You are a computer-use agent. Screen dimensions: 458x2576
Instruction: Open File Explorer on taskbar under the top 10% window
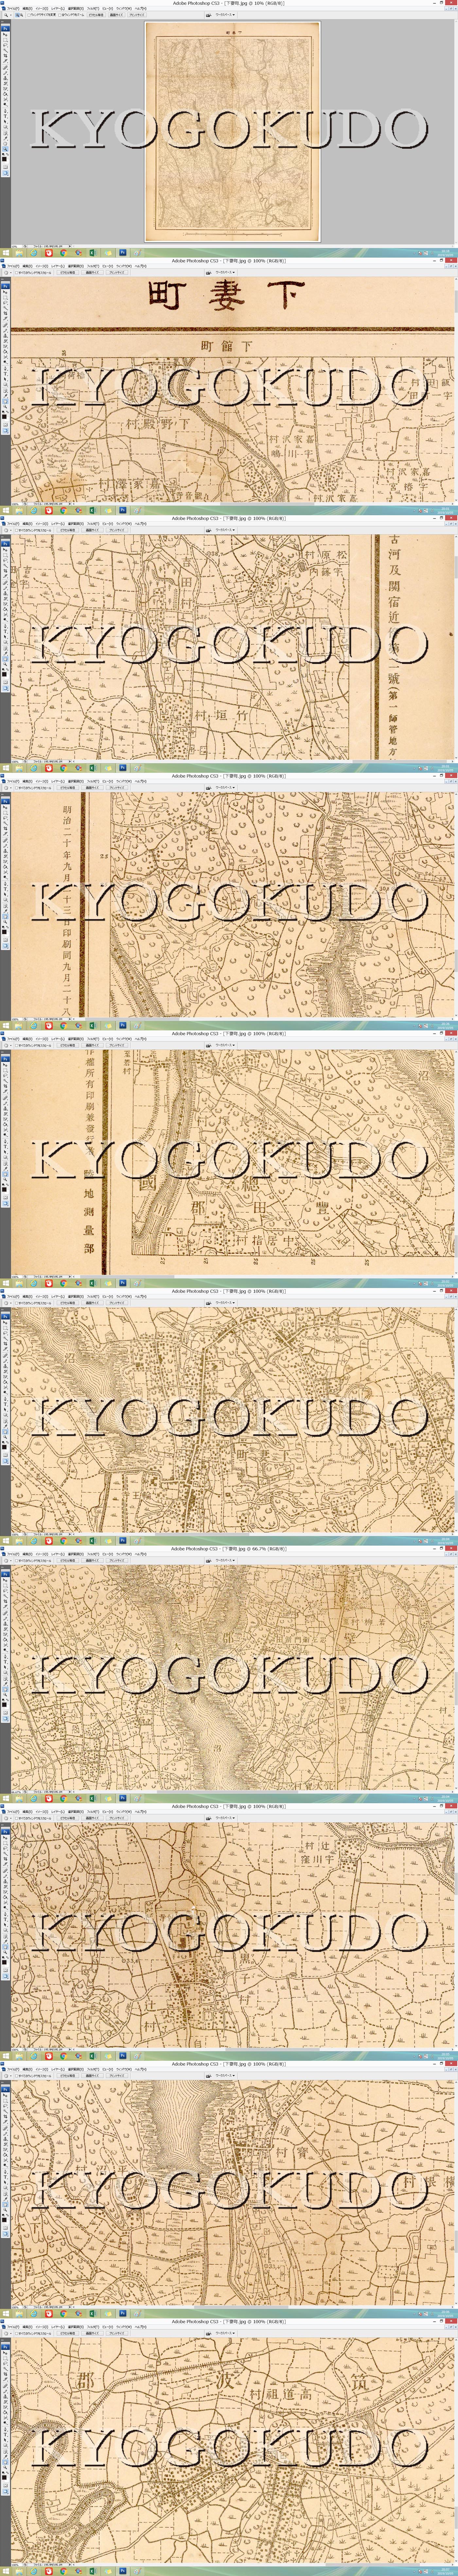tap(19, 253)
